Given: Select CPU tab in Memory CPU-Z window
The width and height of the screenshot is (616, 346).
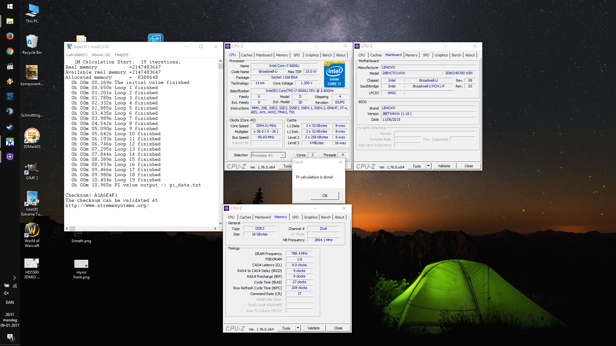Looking at the screenshot, I should pos(231,217).
